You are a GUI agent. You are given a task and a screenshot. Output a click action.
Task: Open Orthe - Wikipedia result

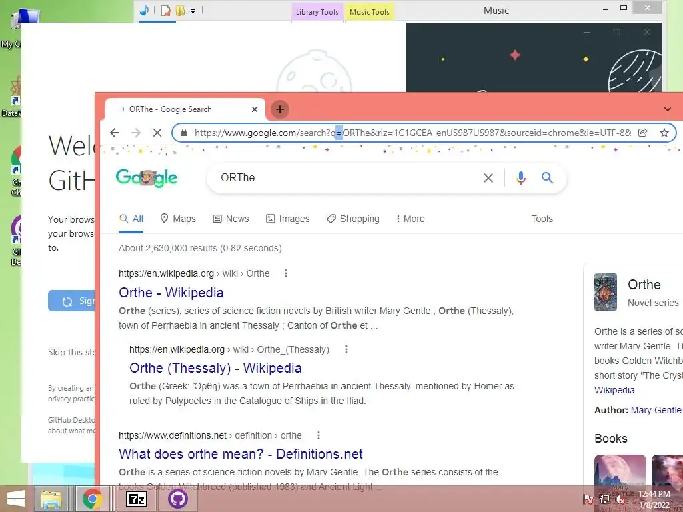(x=171, y=293)
